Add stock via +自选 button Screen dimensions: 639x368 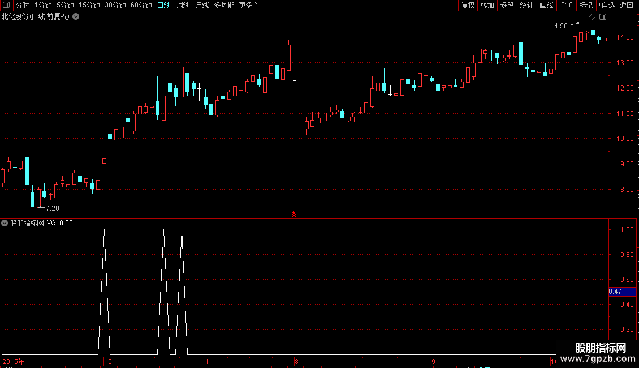pyautogui.click(x=606, y=5)
